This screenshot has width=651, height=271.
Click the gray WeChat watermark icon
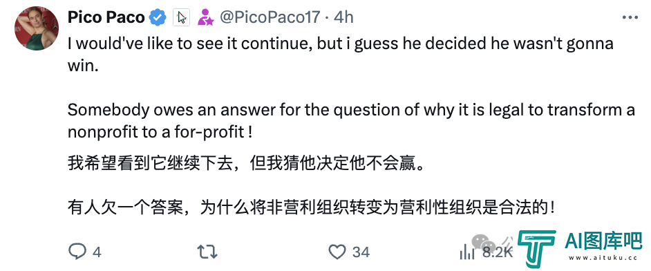pos(484,244)
